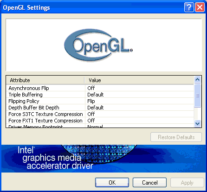The width and height of the screenshot is (207, 192).
Task: Select the Depth Buffer Bit Depth row
Action: (100, 108)
